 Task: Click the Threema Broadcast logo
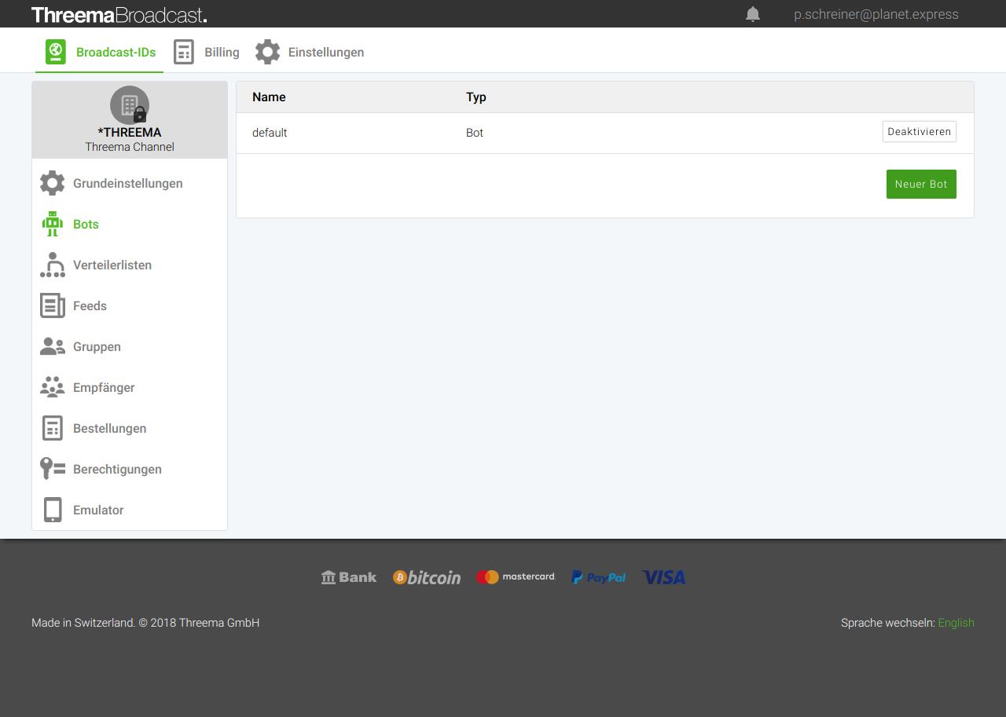click(119, 14)
